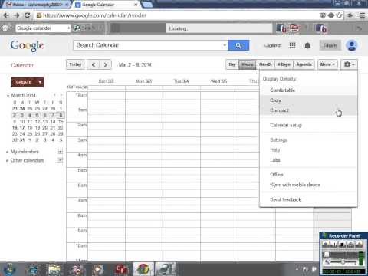The image size is (368, 276).
Task: Select Cozy display density
Action: pos(308,100)
